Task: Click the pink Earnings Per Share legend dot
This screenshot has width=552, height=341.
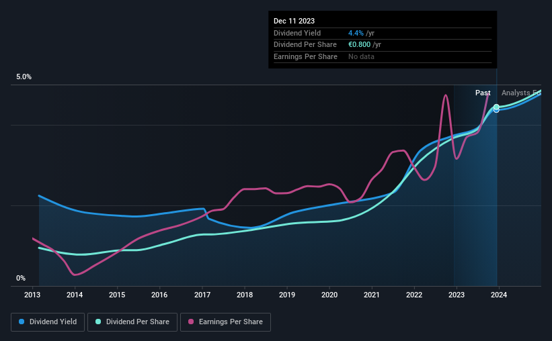Action: click(x=191, y=322)
